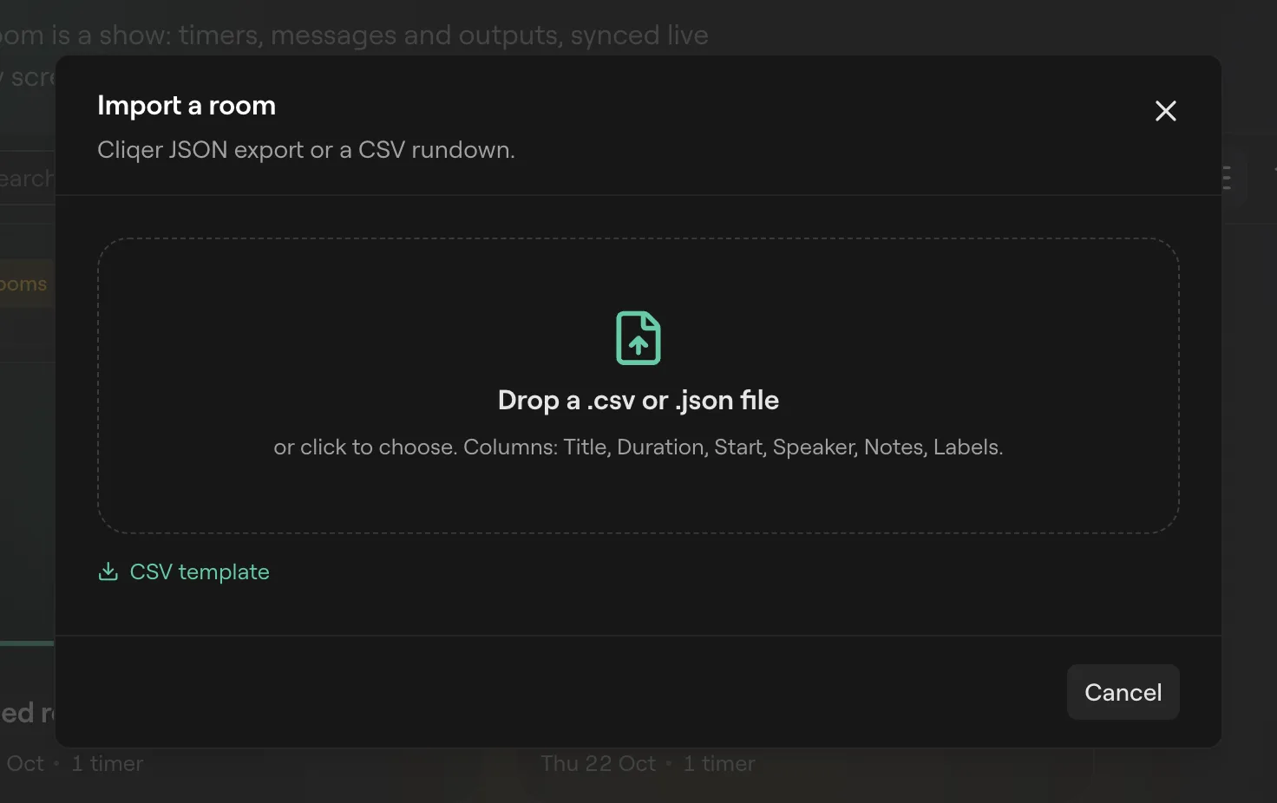Click the "Cliqer JSON export or a CSV rundown." subtitle
This screenshot has width=1277, height=803.
click(x=306, y=150)
